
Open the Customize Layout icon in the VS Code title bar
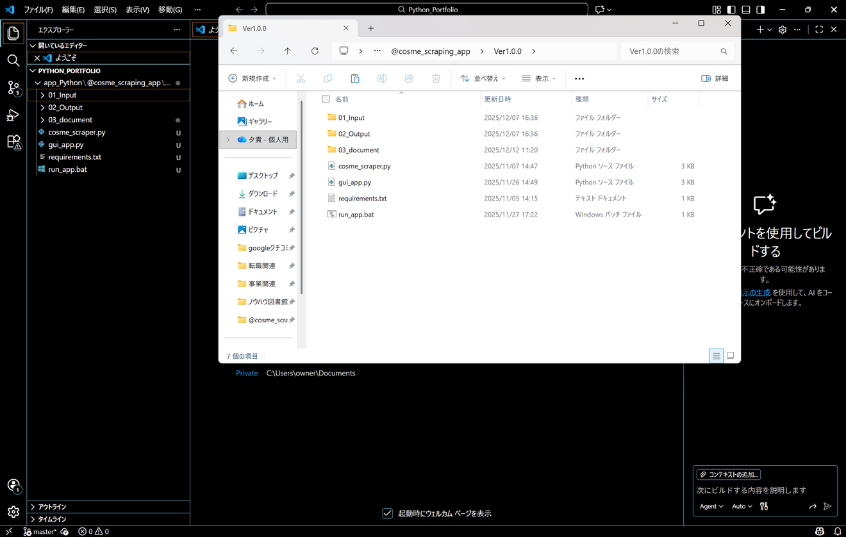point(717,10)
